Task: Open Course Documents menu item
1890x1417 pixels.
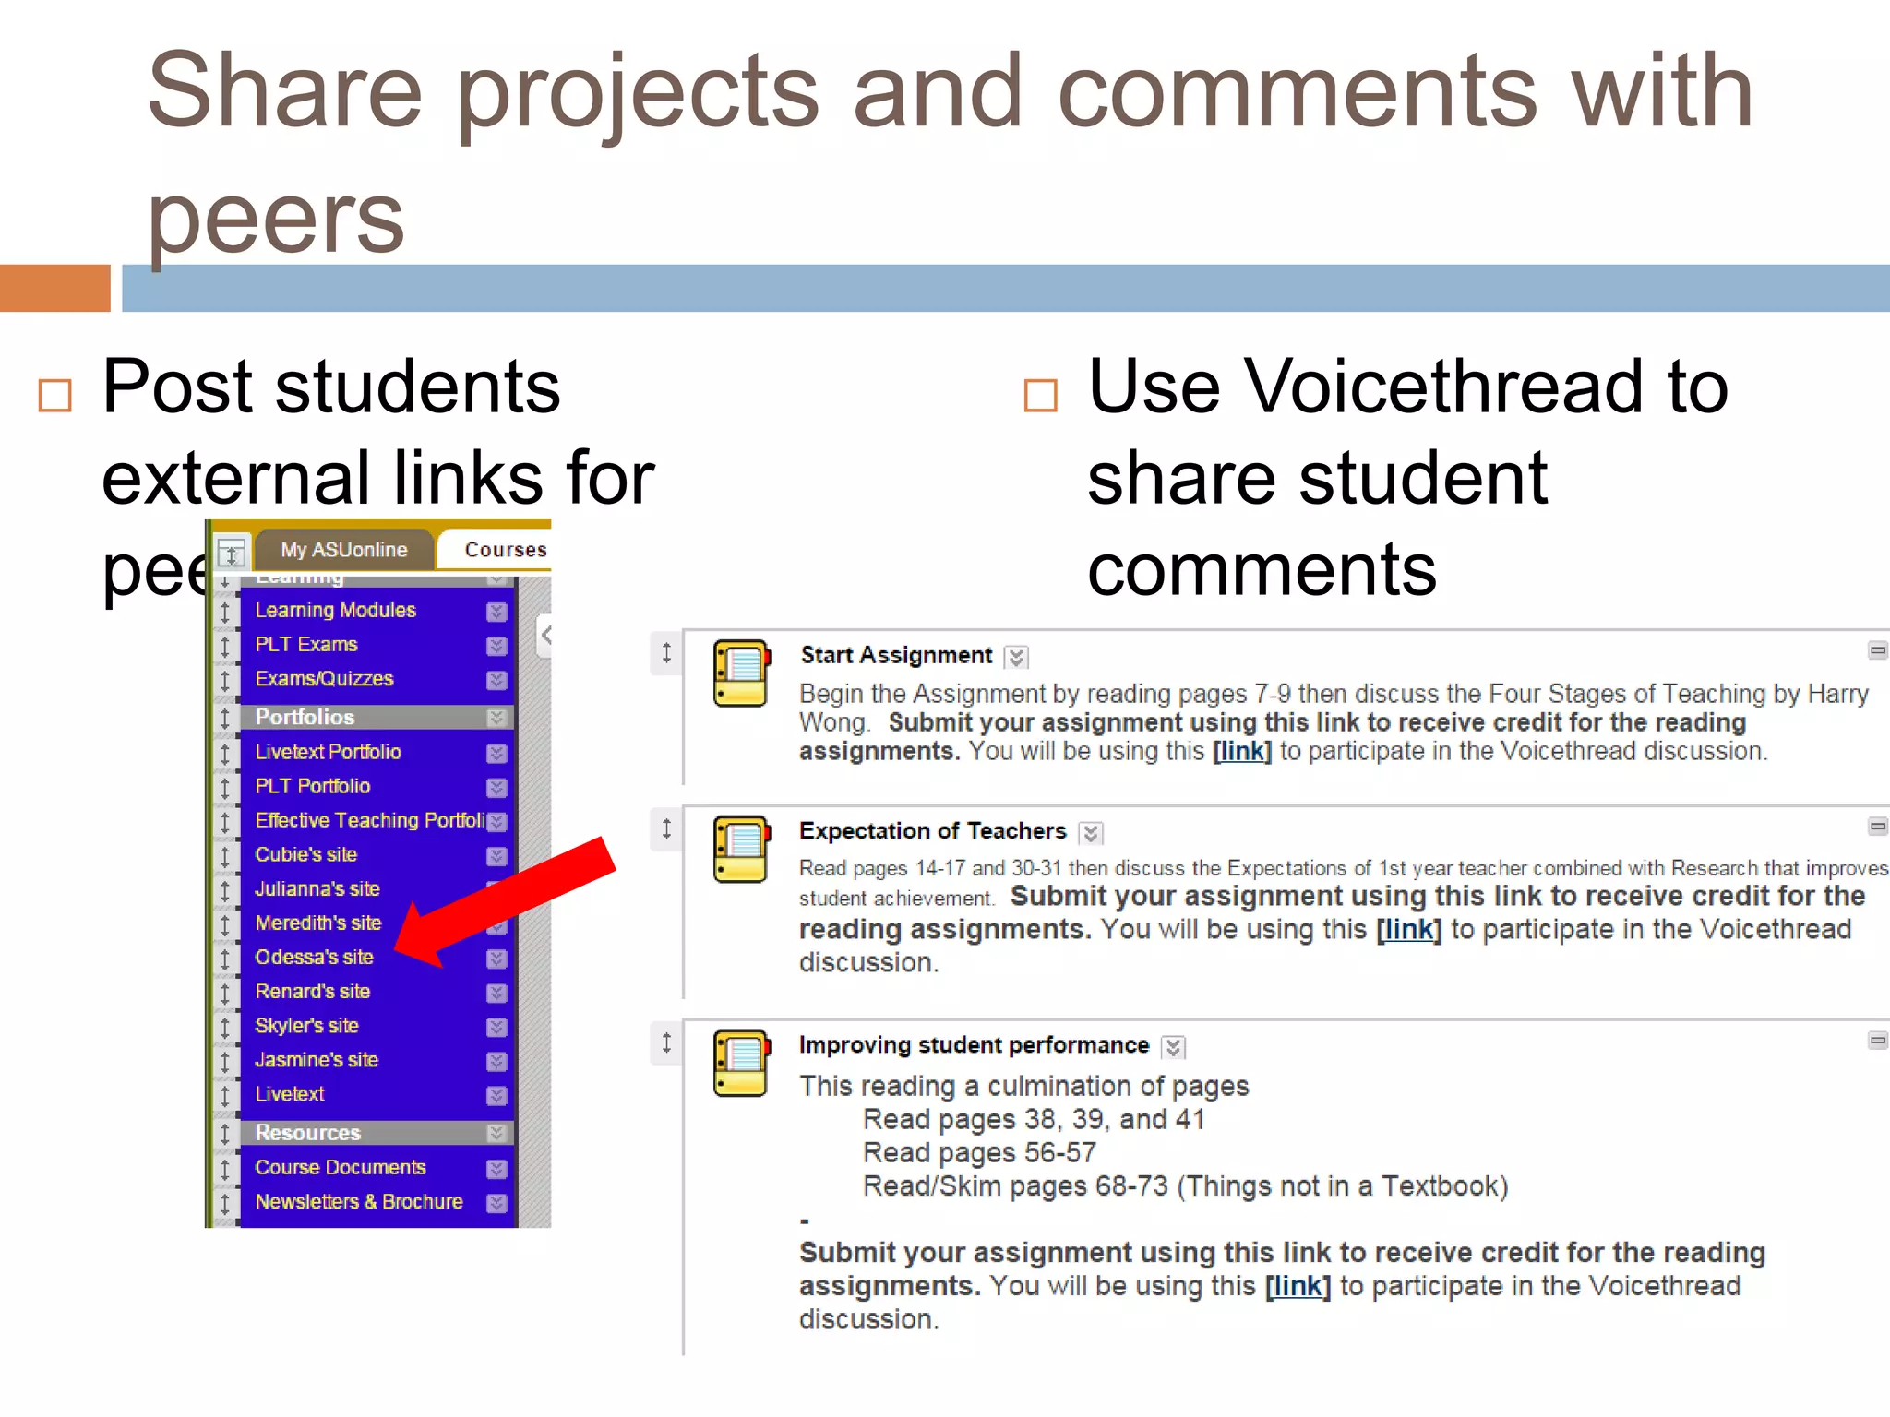Action: 341,1167
